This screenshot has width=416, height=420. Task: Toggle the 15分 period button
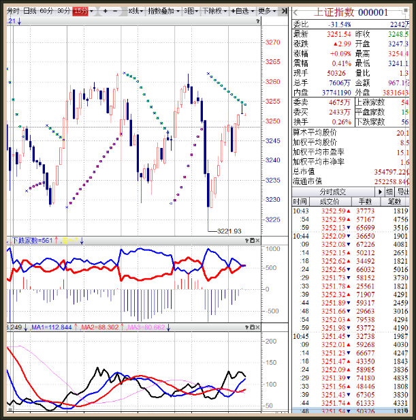[81, 12]
